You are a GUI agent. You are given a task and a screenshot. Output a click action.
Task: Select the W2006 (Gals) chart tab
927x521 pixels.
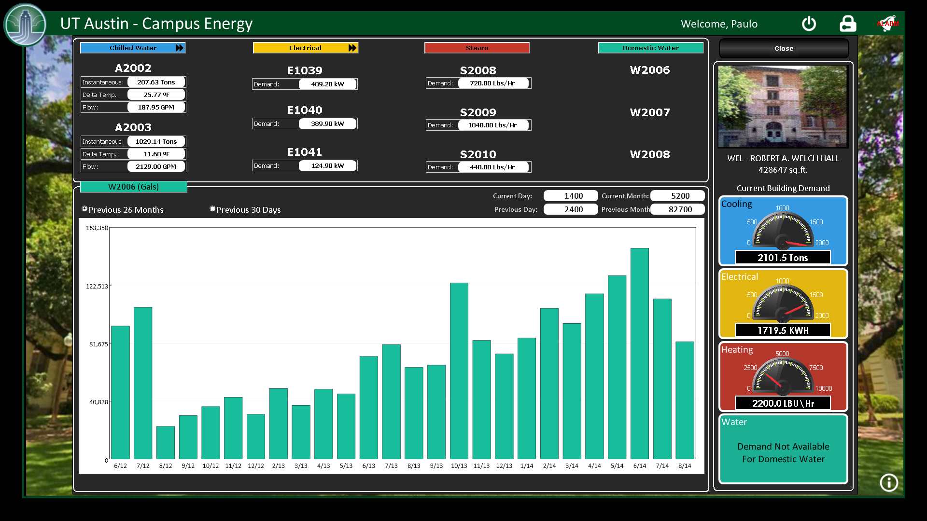click(134, 187)
